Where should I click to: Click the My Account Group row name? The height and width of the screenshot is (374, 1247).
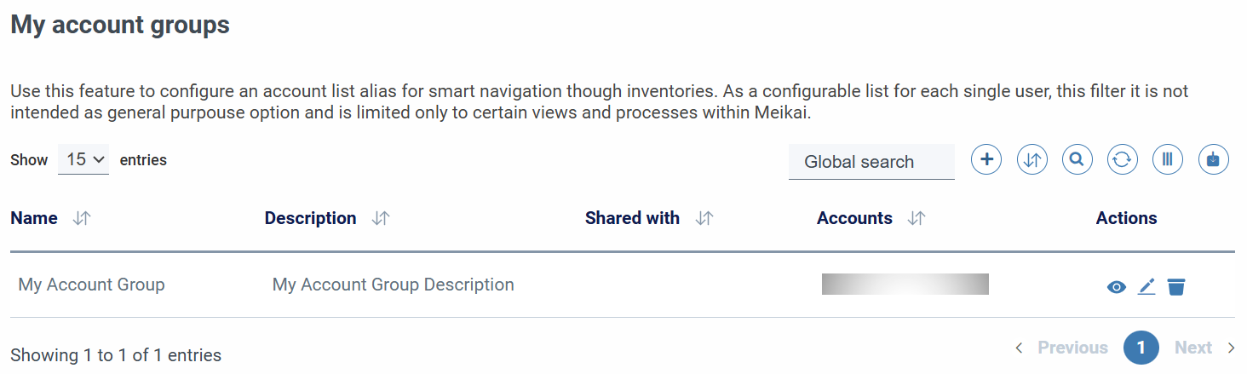pyautogui.click(x=91, y=285)
